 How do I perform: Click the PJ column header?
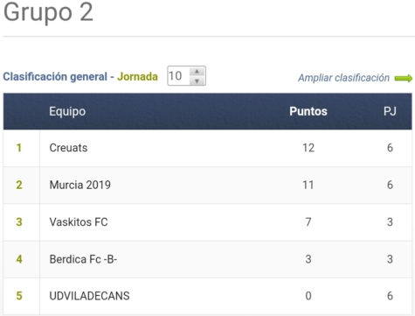click(390, 111)
